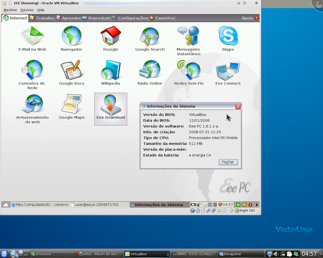Screen dimensions: 323x258
Task: Open Armazenamento da web
Action: [x=32, y=109]
